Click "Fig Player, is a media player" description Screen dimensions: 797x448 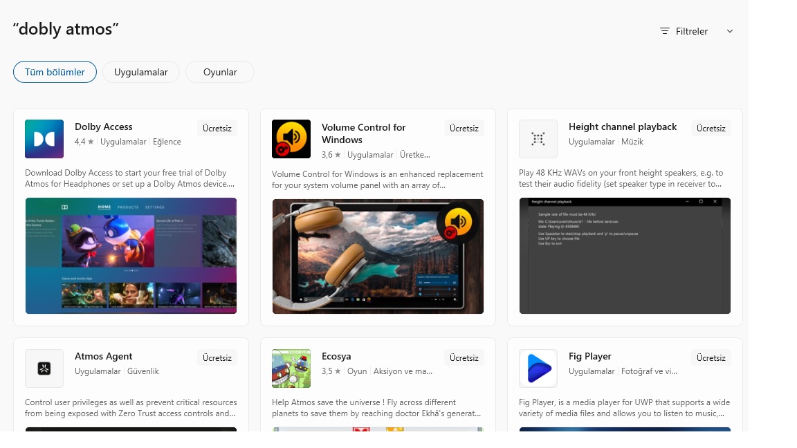point(624,408)
